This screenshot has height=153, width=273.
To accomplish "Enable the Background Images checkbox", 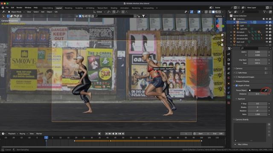I will pos(236,77).
